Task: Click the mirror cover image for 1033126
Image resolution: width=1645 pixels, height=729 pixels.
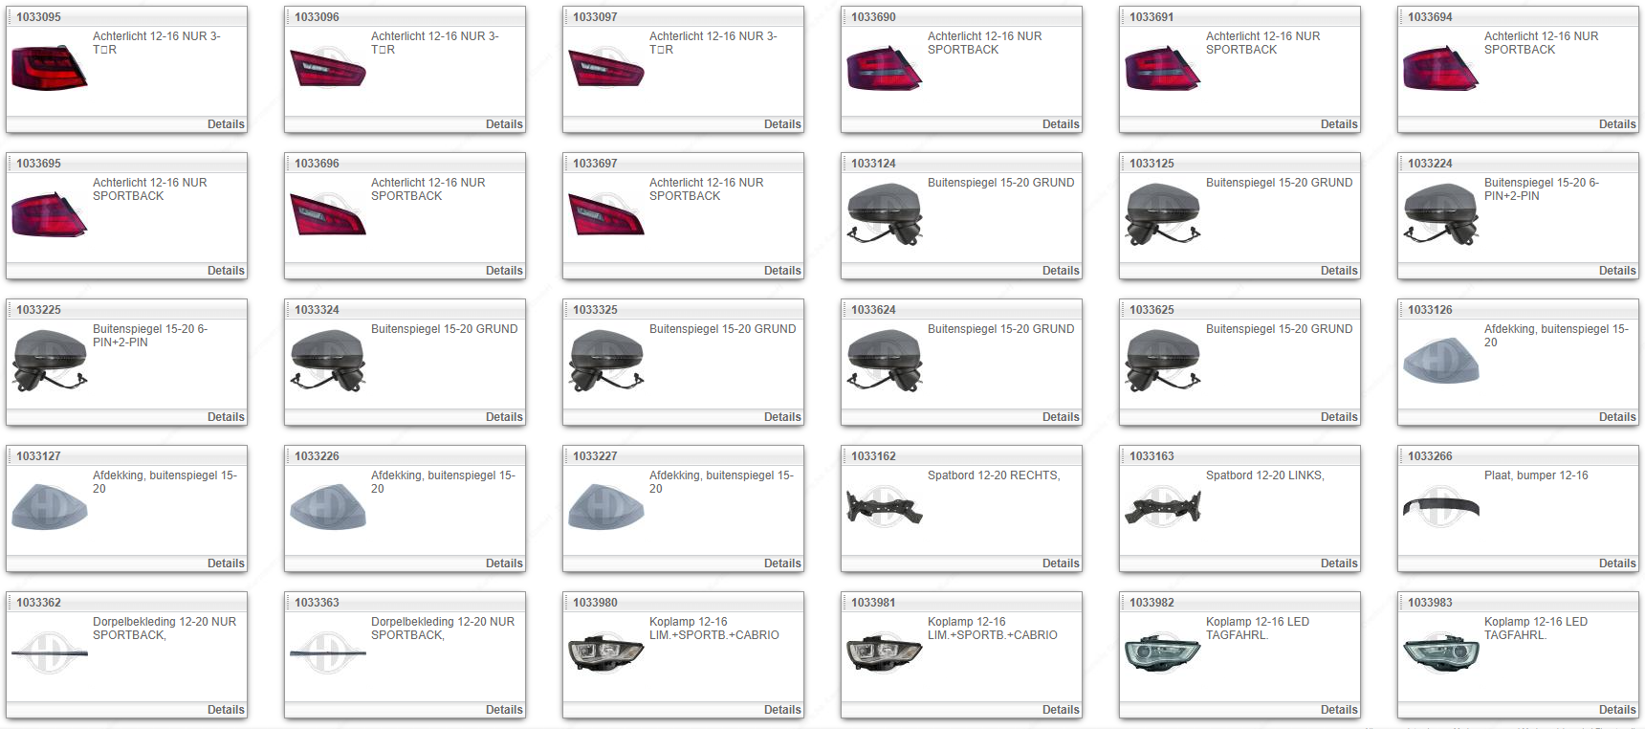Action: (x=1440, y=361)
